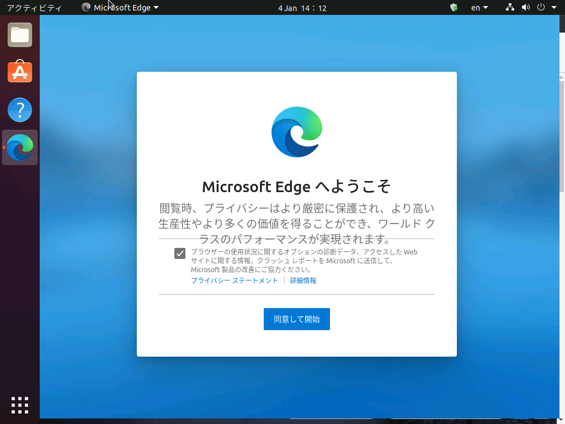Image resolution: width=565 pixels, height=424 pixels.
Task: Open the clock and calendar panel
Action: pos(302,8)
